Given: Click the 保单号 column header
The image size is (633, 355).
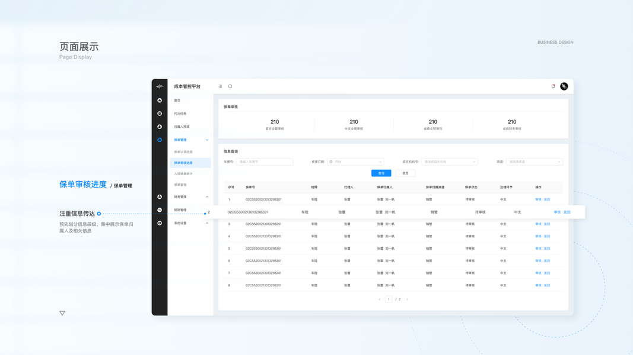Looking at the screenshot, I should (x=250, y=187).
